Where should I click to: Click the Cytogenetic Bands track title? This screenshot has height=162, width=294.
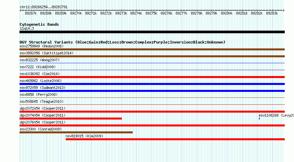point(39,24)
